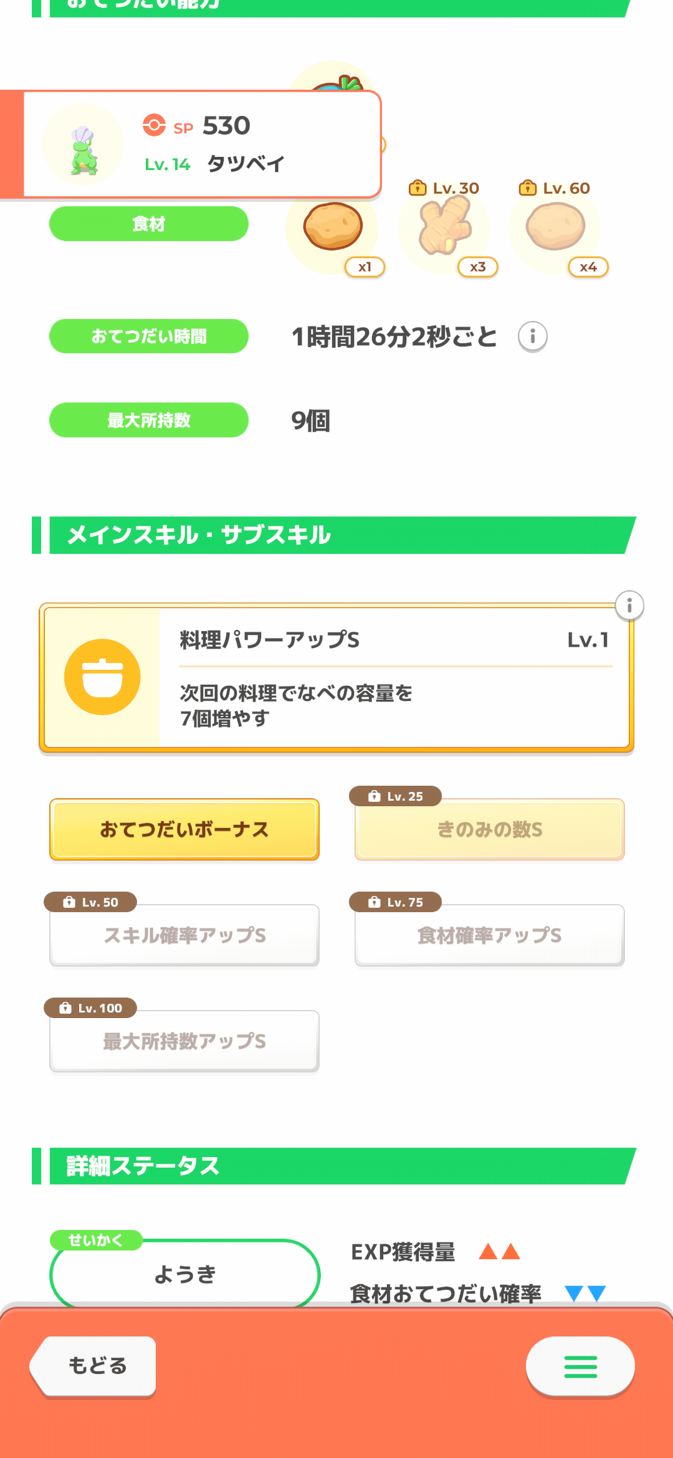This screenshot has height=1458, width=673.
Task: Tap locked sub skill きのみの数S
Action: click(x=490, y=829)
